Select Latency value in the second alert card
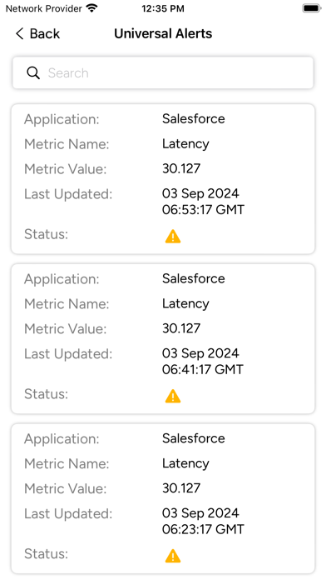326x580 pixels. [x=185, y=304]
